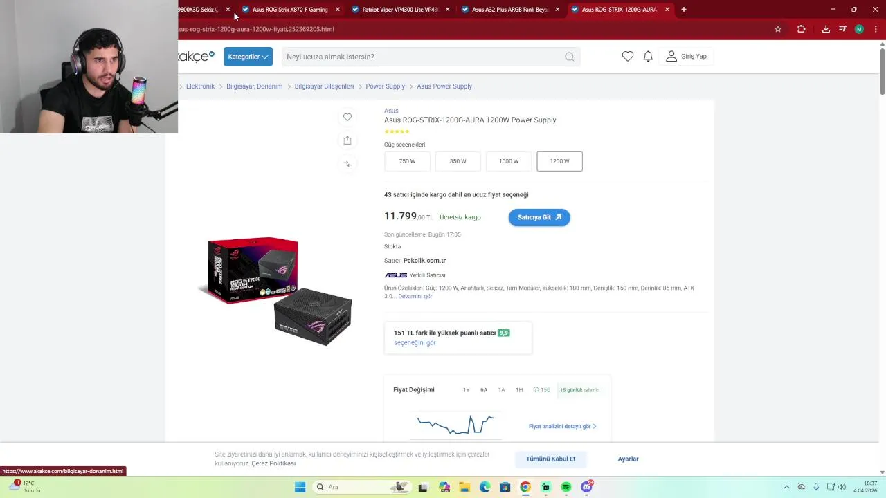Open a new browser tab
Viewport: 886px width, 498px height.
pyautogui.click(x=684, y=10)
